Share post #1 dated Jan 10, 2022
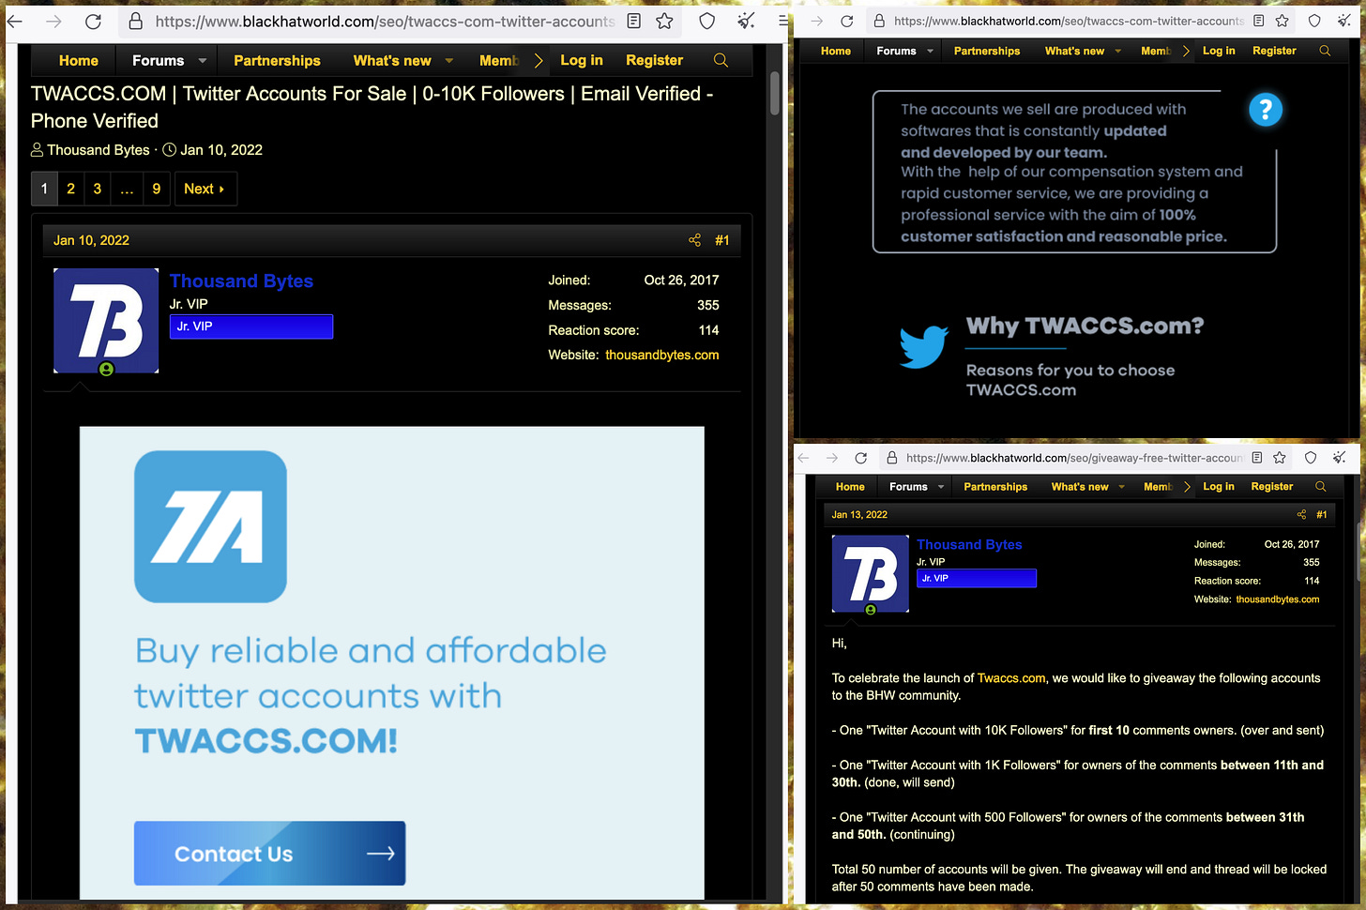Viewport: 1366px width, 910px height. [694, 240]
